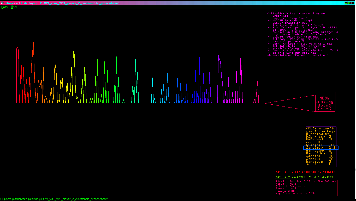
Task: Click the IrfanView title bar icon
Action: point(2,3)
